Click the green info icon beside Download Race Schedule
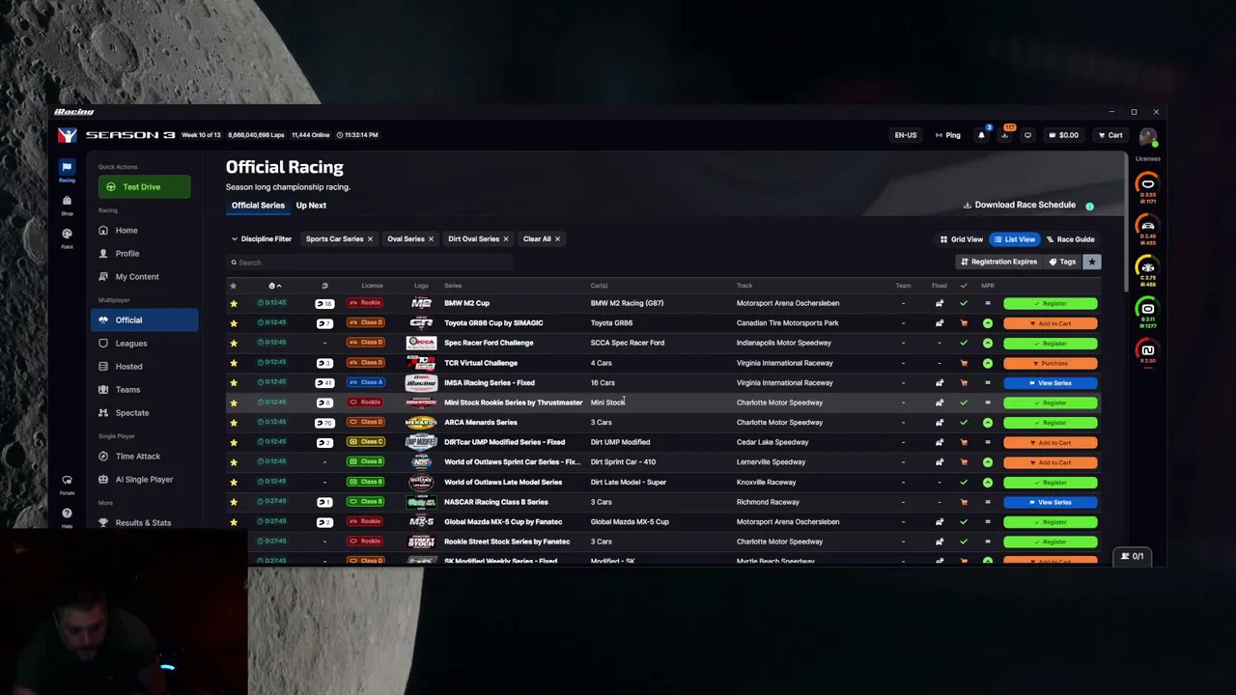The height and width of the screenshot is (695, 1236). point(1089,207)
